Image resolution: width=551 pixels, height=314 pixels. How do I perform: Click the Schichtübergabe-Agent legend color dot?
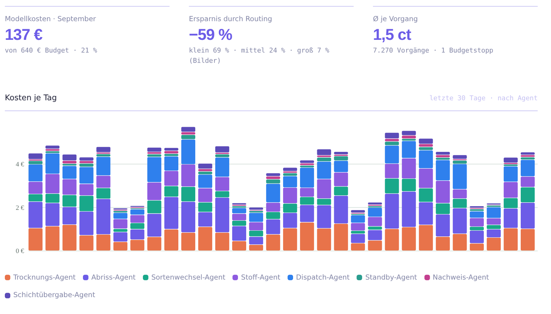click(x=8, y=295)
